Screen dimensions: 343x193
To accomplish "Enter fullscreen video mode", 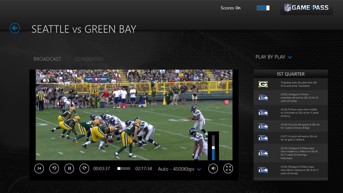I will pos(228,169).
